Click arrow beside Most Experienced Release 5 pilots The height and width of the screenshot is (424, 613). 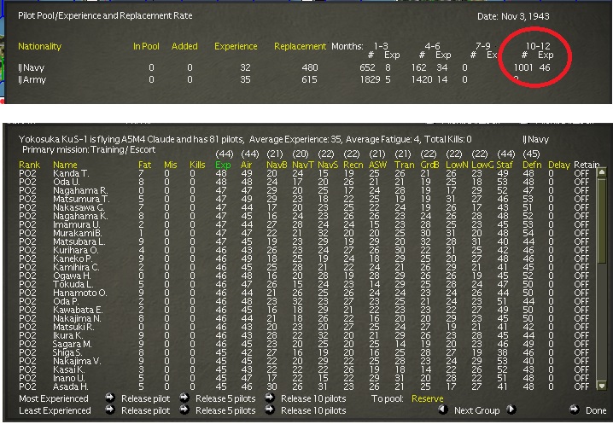(x=184, y=398)
